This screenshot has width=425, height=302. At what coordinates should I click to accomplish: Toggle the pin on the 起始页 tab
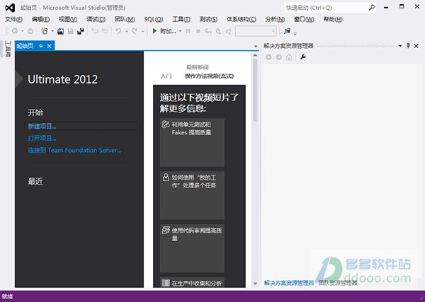pyautogui.click(x=40, y=46)
